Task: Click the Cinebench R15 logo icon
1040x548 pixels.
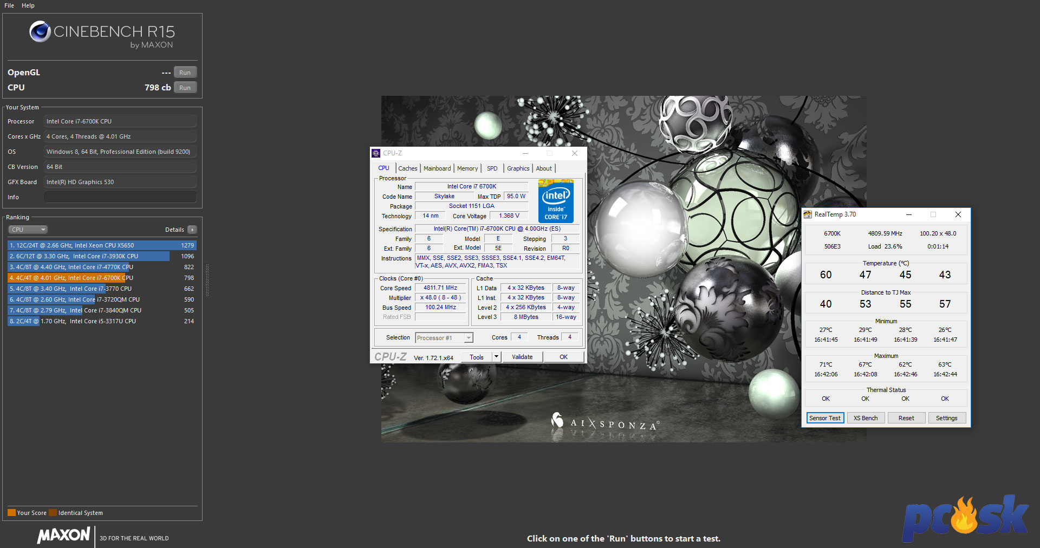Action: click(40, 31)
